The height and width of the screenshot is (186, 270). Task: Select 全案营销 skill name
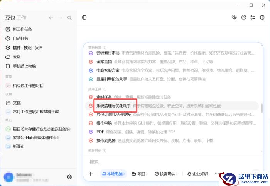(104, 62)
